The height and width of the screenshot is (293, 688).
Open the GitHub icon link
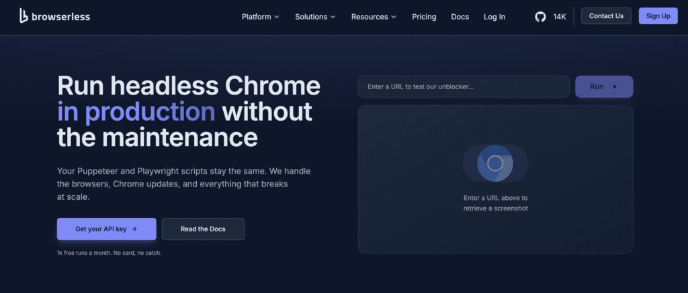point(540,17)
